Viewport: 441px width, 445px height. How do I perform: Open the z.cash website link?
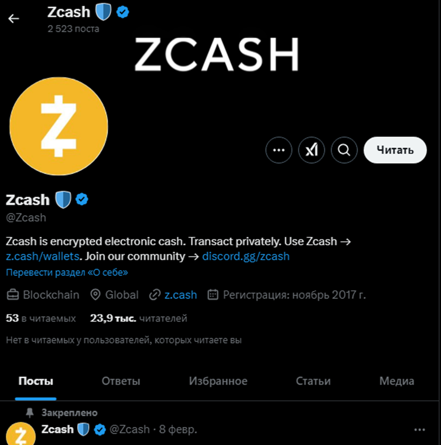pyautogui.click(x=180, y=295)
